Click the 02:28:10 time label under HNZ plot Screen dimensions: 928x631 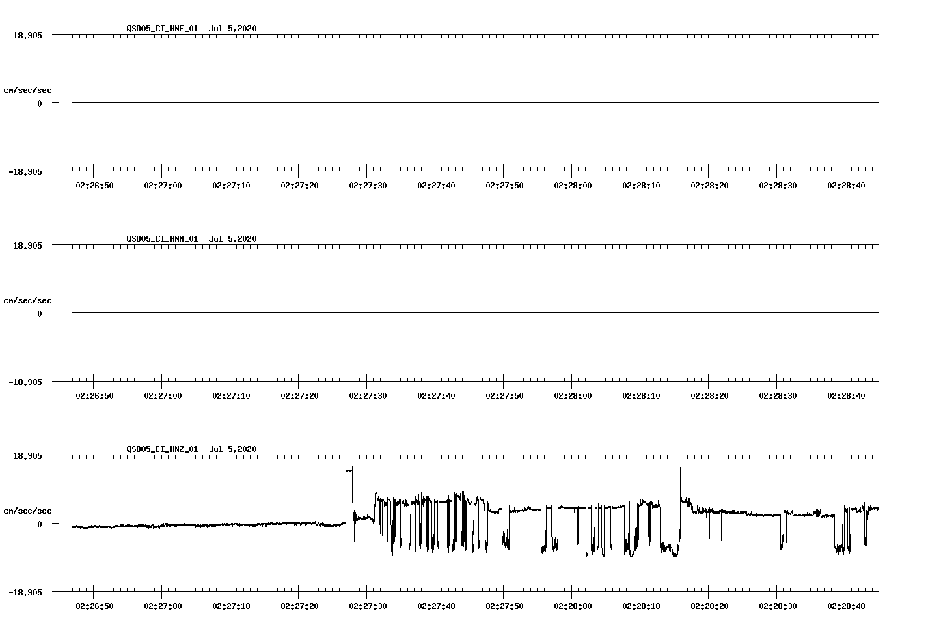pos(641,606)
